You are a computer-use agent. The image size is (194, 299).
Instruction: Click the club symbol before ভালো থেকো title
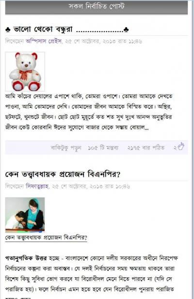pyautogui.click(x=8, y=30)
